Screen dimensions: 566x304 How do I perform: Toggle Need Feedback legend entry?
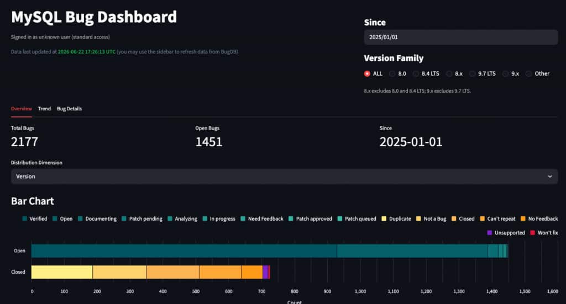click(261, 218)
